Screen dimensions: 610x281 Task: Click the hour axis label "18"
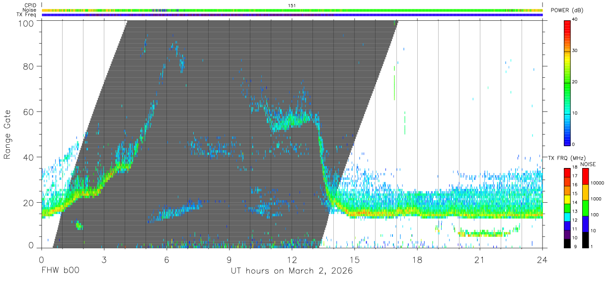click(417, 260)
